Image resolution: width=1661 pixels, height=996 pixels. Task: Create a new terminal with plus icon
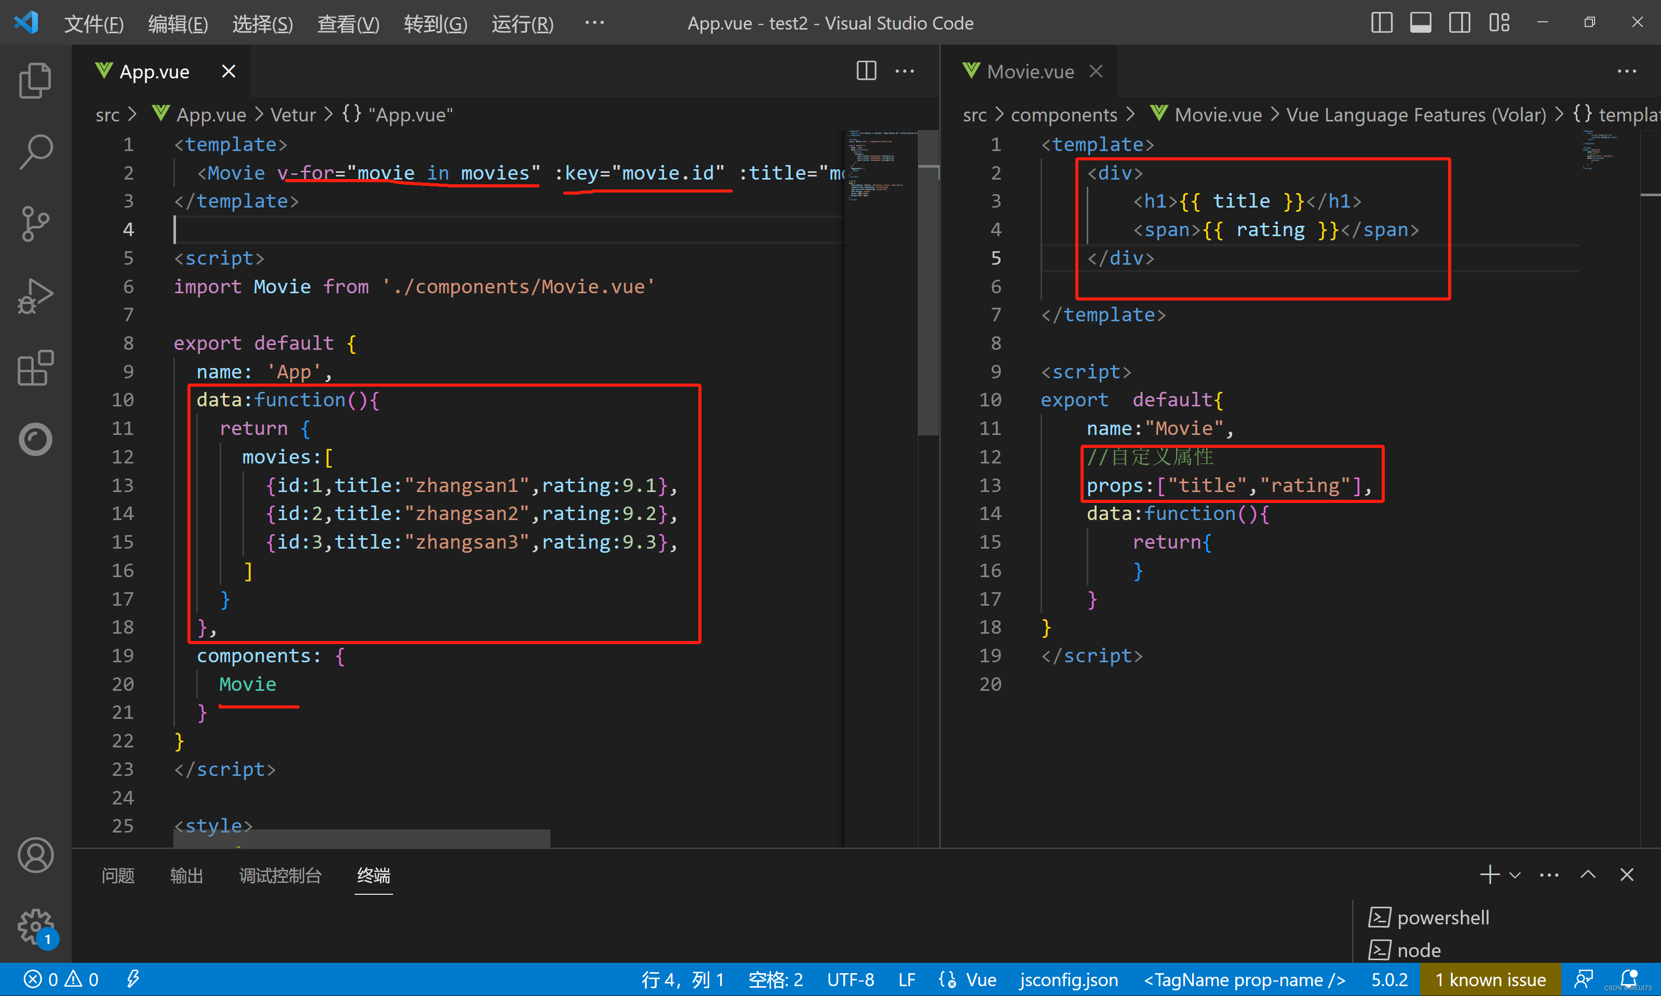click(x=1489, y=875)
